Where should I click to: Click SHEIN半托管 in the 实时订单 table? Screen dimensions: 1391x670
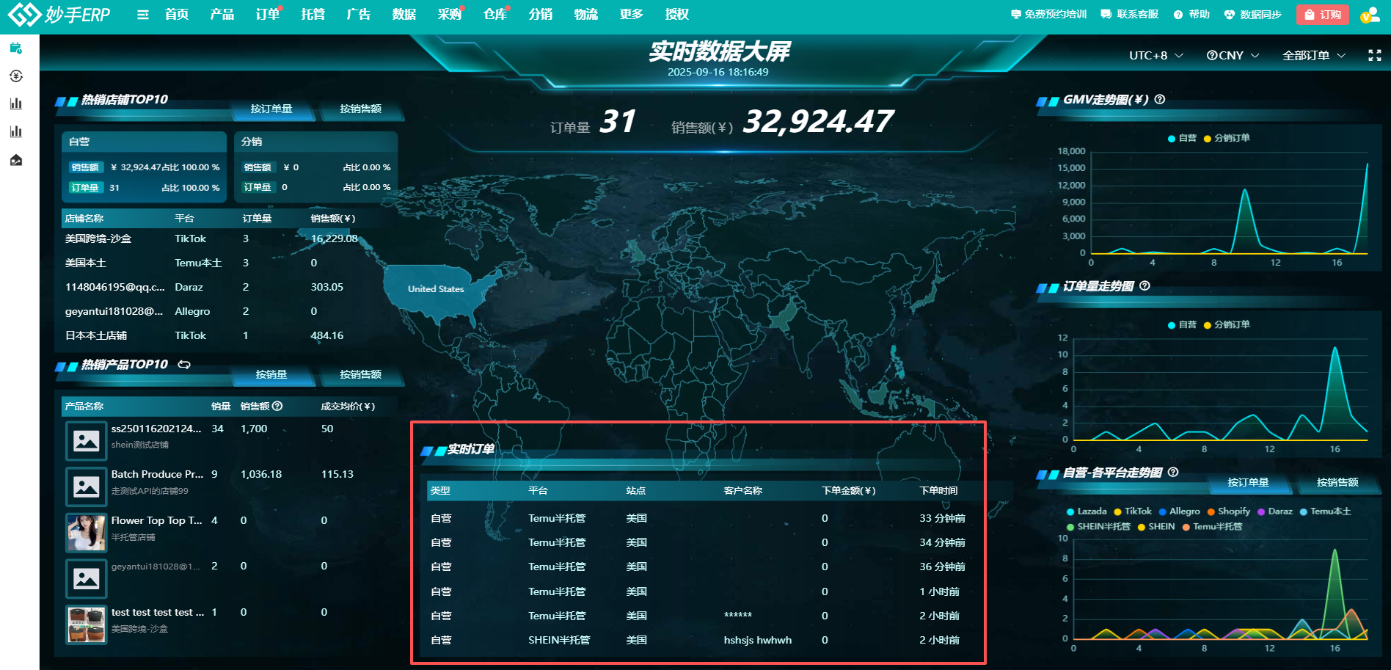pos(559,640)
